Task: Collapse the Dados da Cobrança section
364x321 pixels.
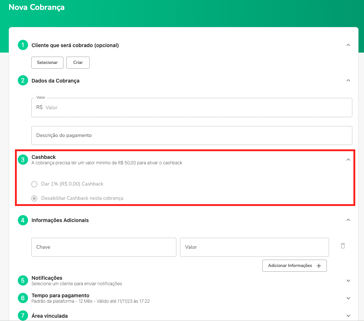Action: (x=348, y=80)
